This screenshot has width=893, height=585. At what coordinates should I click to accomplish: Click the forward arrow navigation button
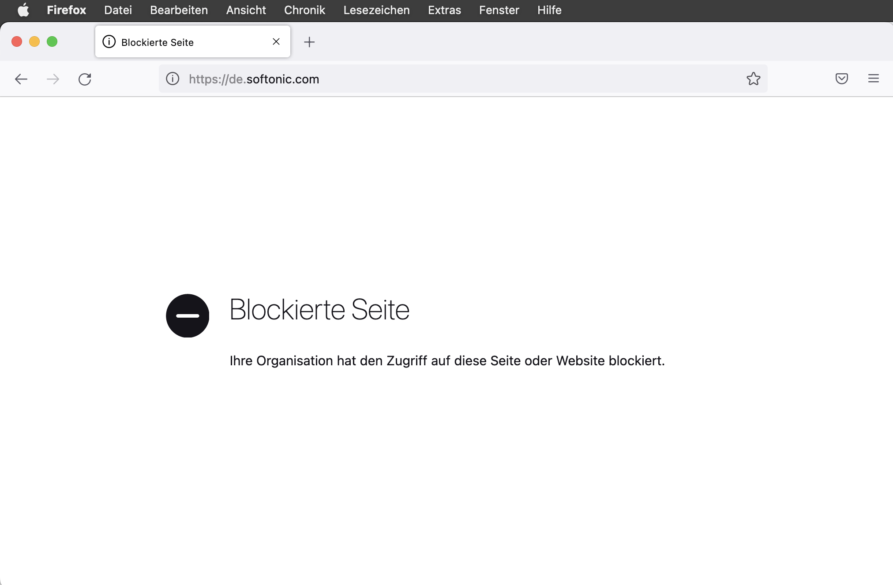tap(53, 79)
